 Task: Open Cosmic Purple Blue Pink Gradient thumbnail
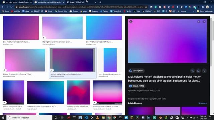108,92
